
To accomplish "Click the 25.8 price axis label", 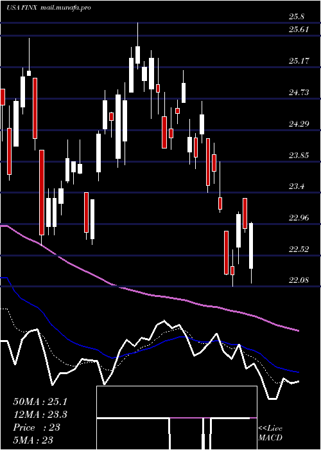I will click(297, 17).
